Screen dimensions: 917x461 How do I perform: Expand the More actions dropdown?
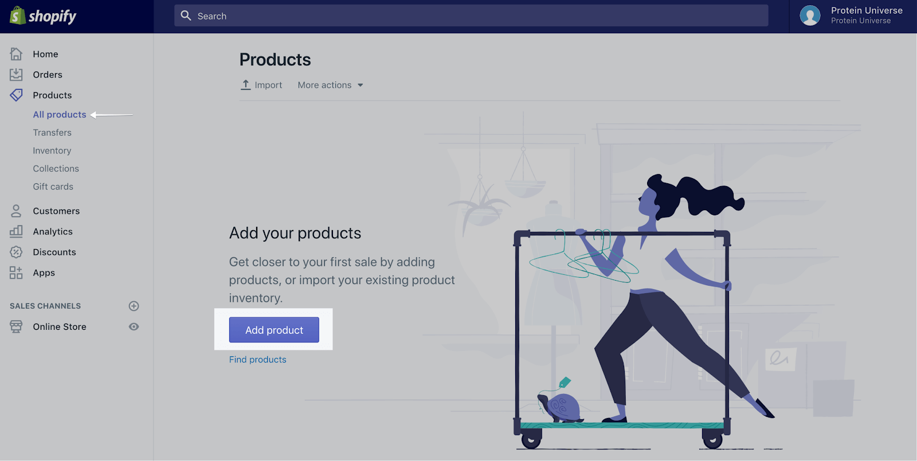click(330, 85)
